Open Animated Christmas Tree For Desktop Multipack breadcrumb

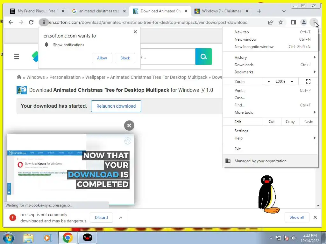[x=159, y=77]
